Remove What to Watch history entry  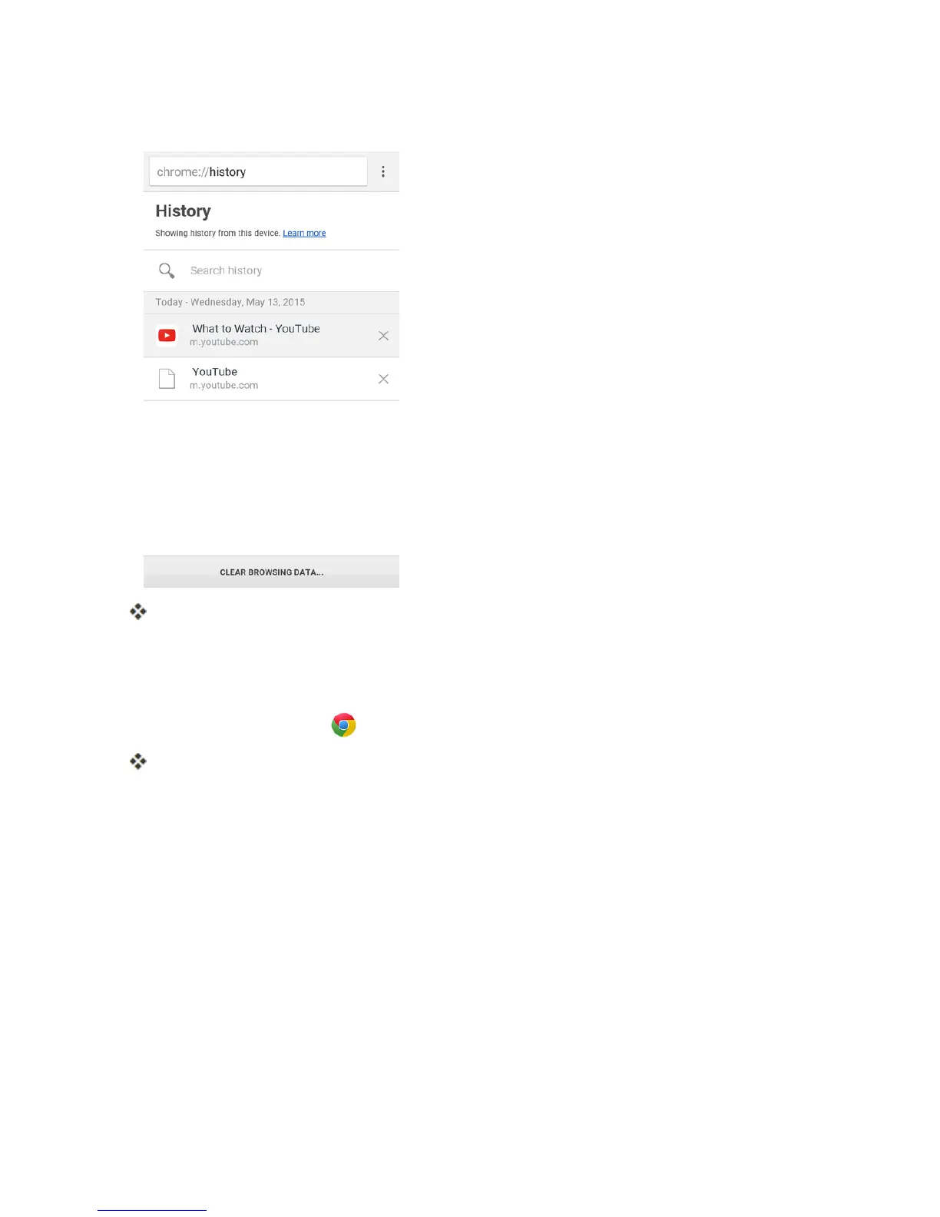tap(383, 336)
